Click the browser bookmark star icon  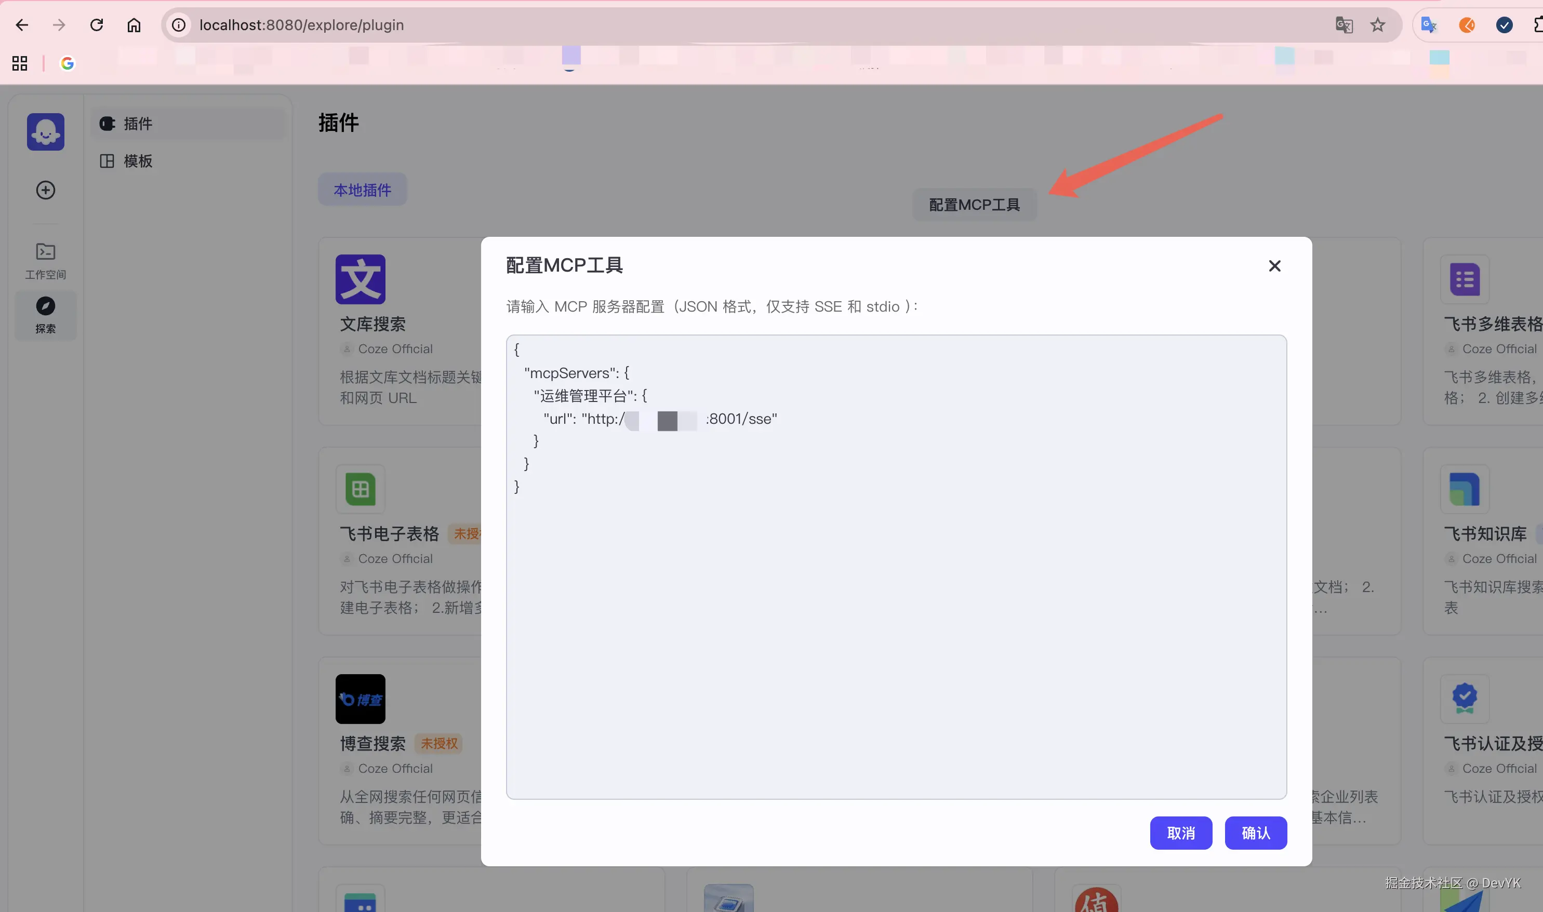pos(1378,25)
